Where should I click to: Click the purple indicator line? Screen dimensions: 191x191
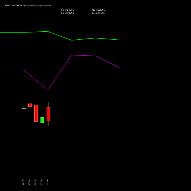click(x=60, y=73)
